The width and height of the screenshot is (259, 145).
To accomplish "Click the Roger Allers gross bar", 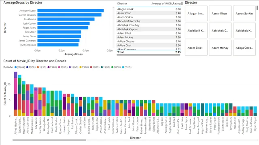I will click(x=63, y=28).
